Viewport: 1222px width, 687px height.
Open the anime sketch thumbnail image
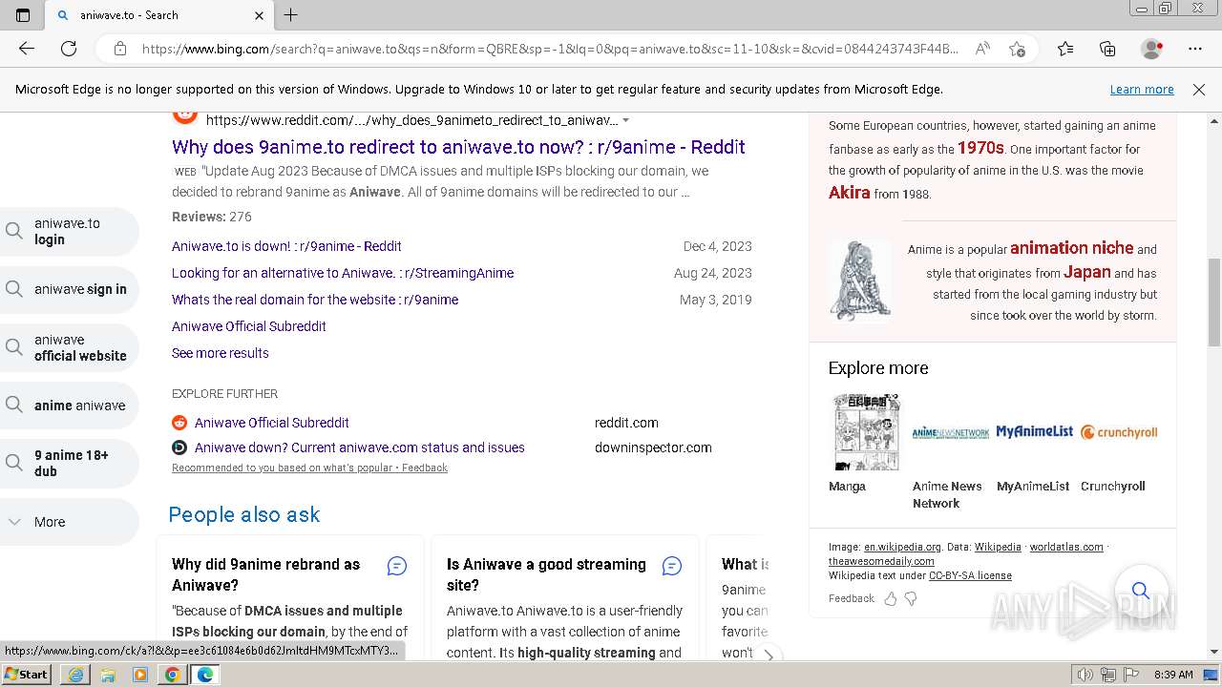tap(860, 281)
